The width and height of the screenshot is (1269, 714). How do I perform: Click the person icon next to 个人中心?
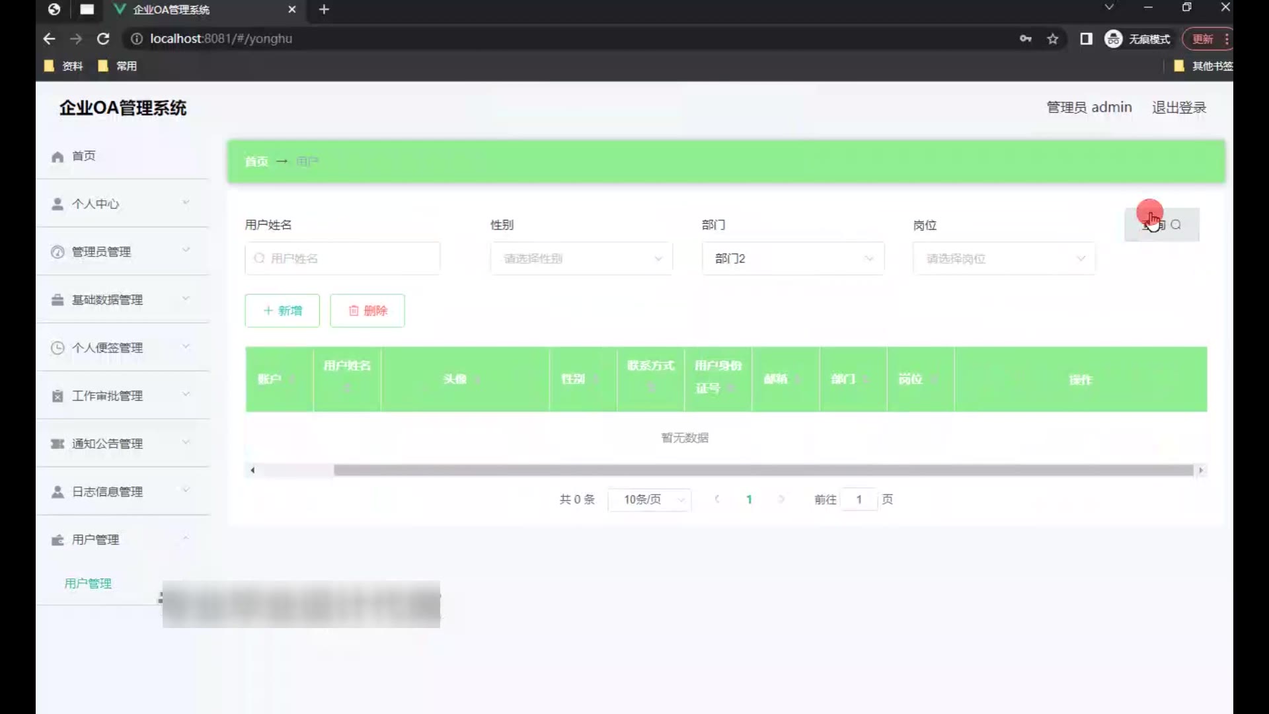[58, 204]
